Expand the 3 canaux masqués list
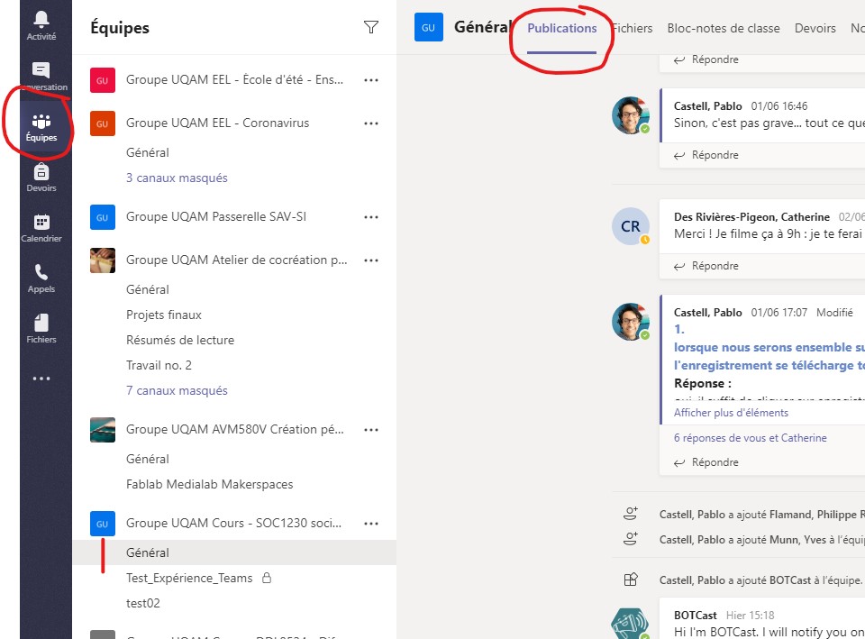The image size is (865, 639). point(177,178)
